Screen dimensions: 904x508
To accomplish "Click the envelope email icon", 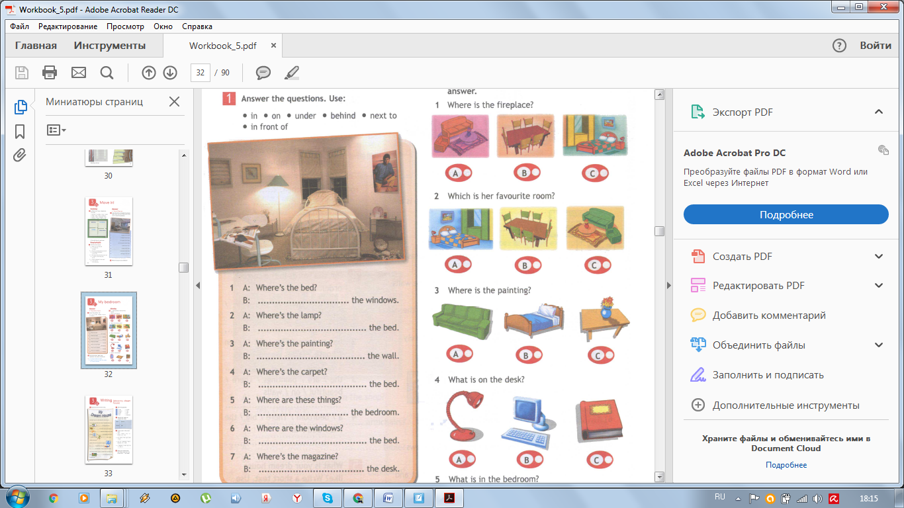I will pyautogui.click(x=79, y=72).
